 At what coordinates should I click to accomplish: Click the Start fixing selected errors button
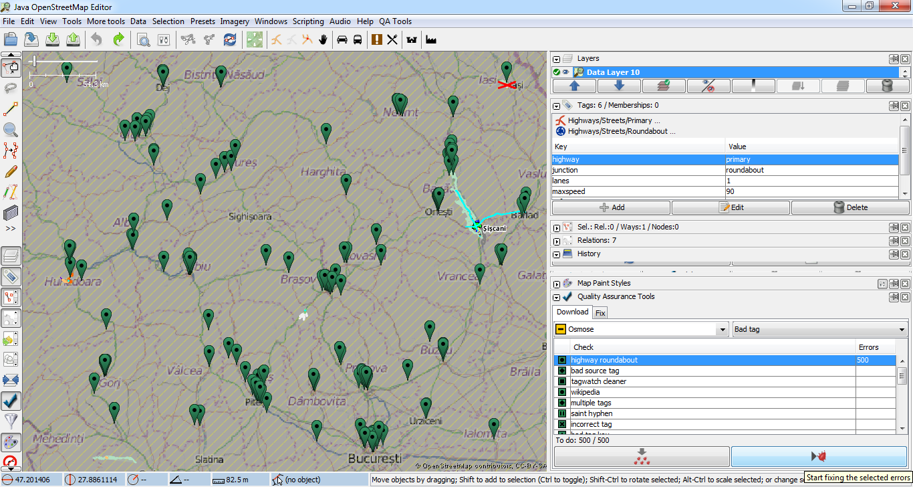pos(819,456)
